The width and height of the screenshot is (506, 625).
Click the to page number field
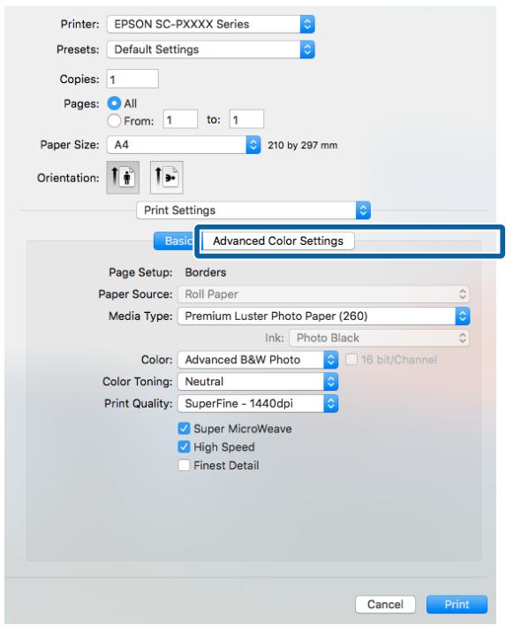[x=247, y=119]
